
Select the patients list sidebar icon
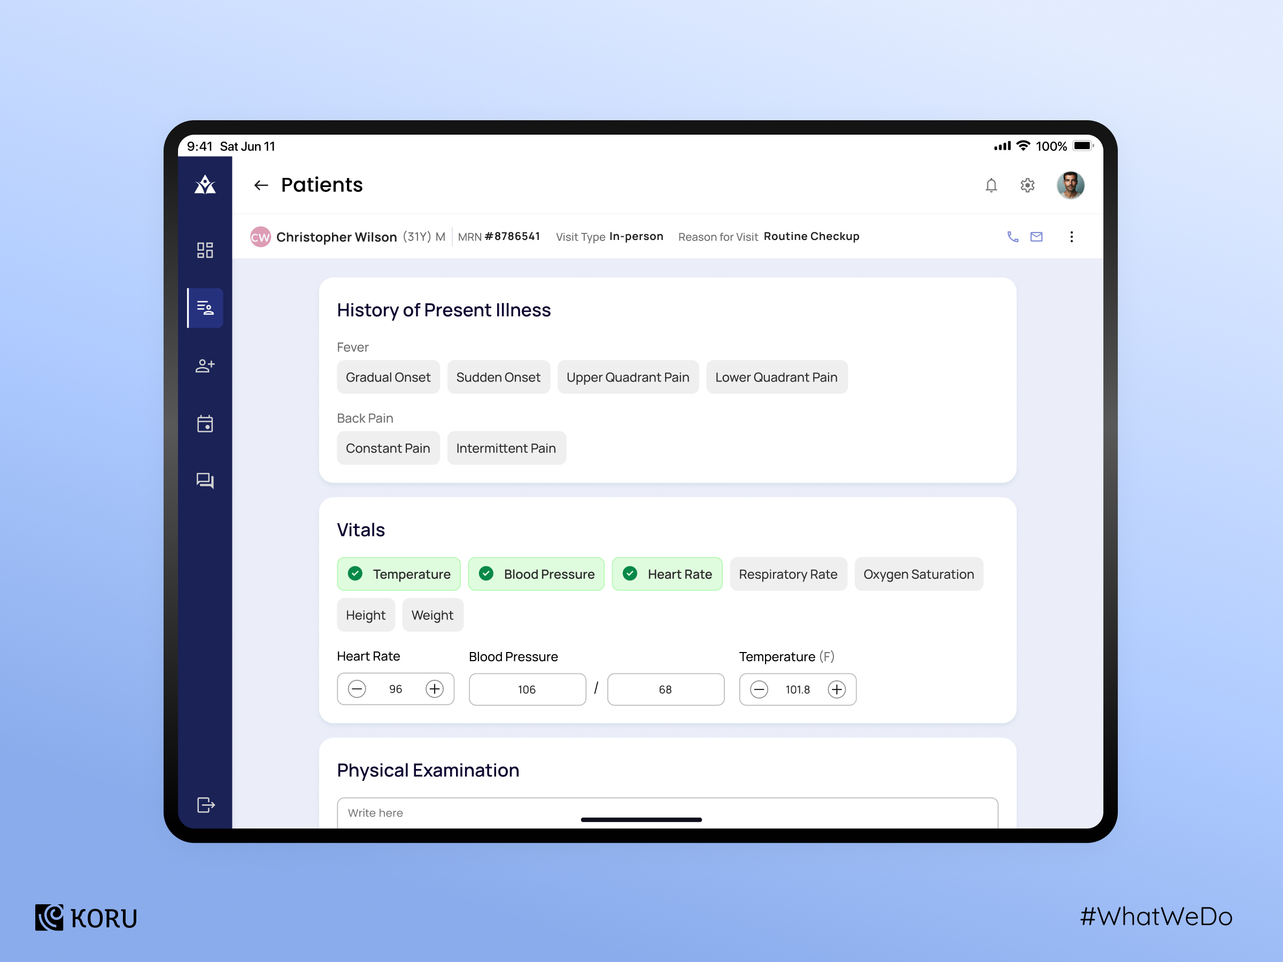(x=205, y=308)
